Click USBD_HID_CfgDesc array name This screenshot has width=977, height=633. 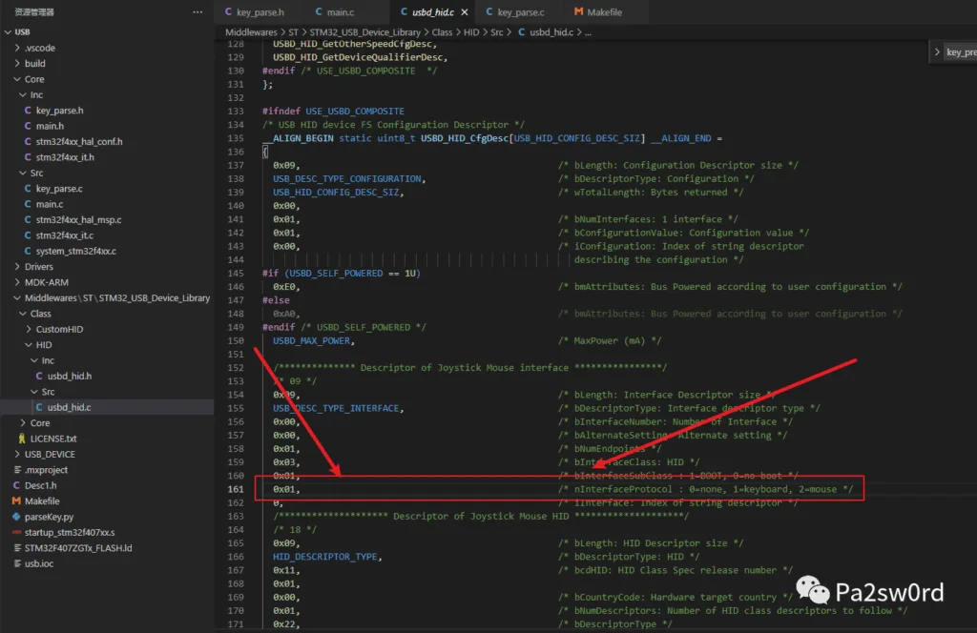pos(465,138)
